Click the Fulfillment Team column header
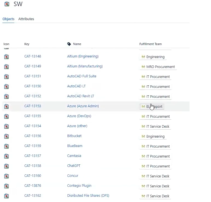The image size is (211, 202). pos(150,44)
